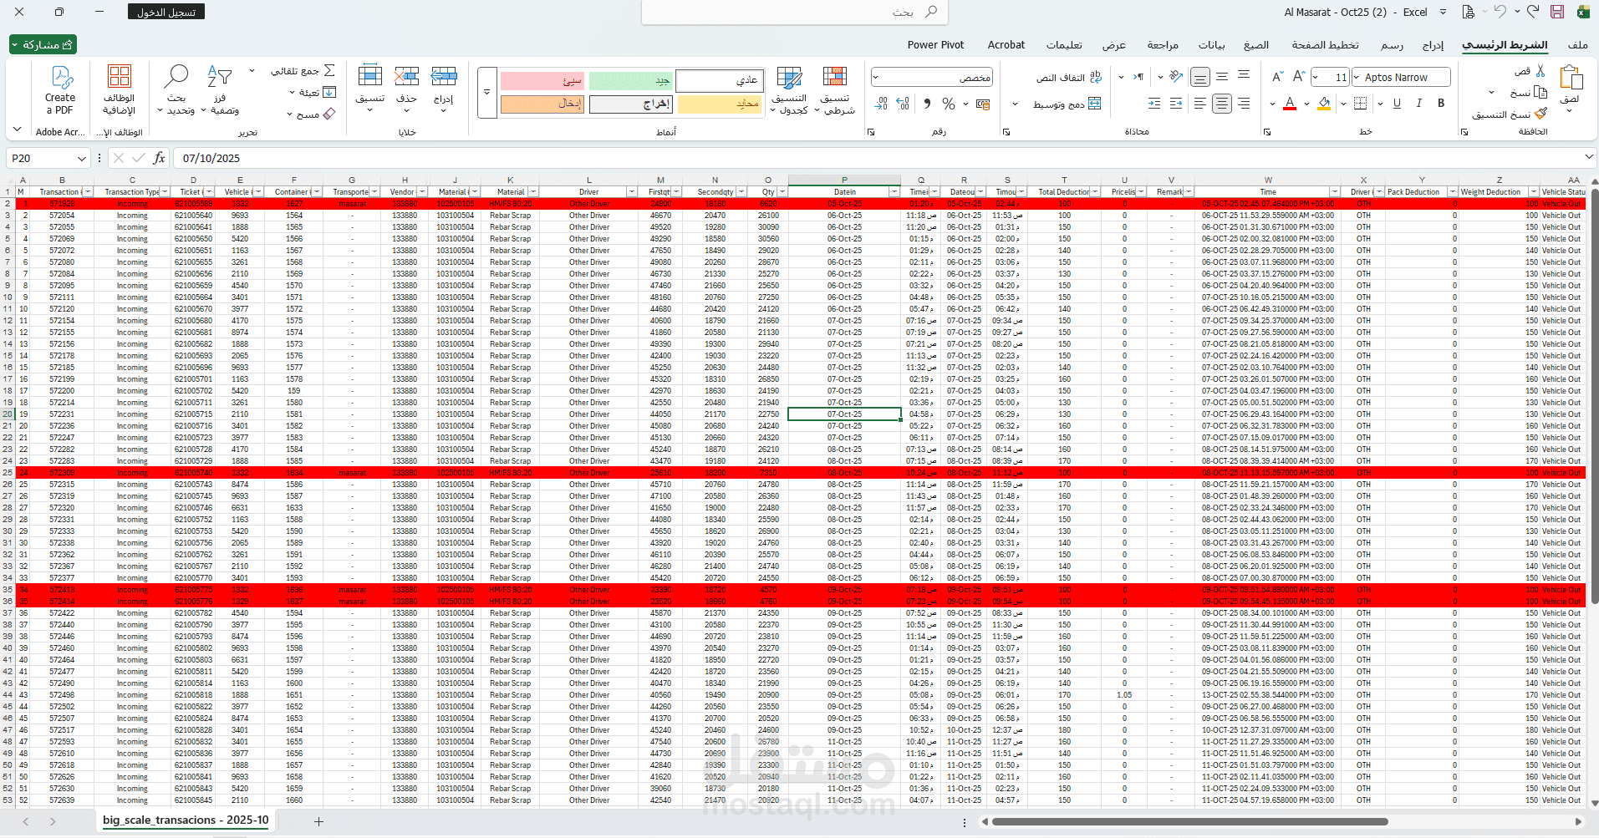Viewport: 1599px width, 838px height.
Task: Apply the محايد (Neutral) yellow cell style
Action: (720, 104)
